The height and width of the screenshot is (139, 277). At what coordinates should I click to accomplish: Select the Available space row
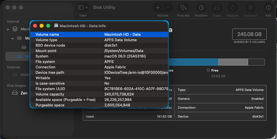point(99,100)
